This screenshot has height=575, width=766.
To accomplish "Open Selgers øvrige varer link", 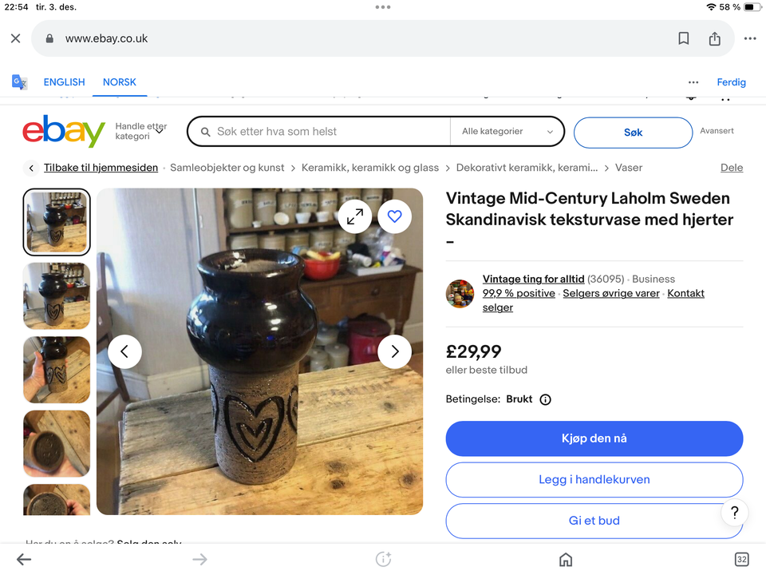I will [610, 293].
